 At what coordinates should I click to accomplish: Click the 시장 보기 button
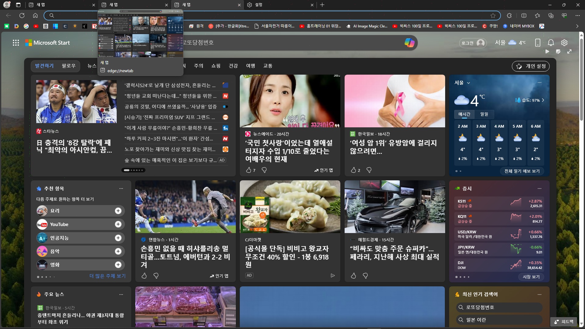[x=531, y=277]
